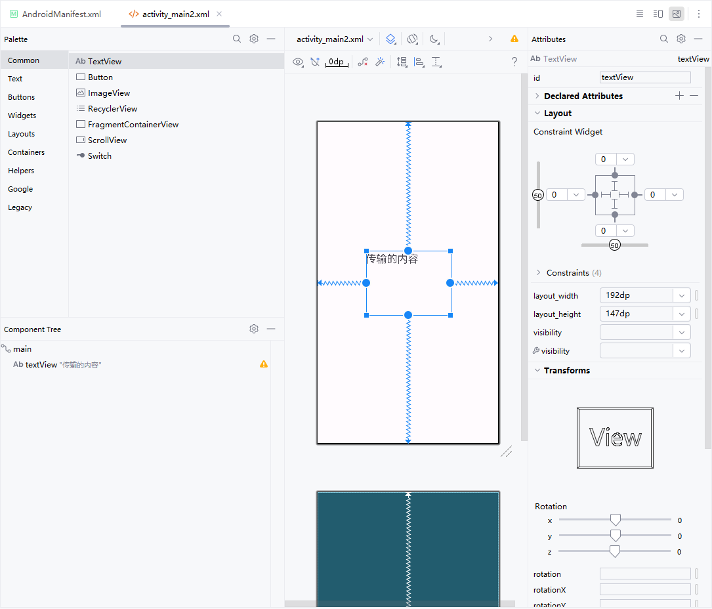Image resolution: width=712 pixels, height=609 pixels.
Task: Set default margins 0dp
Action: point(337,62)
